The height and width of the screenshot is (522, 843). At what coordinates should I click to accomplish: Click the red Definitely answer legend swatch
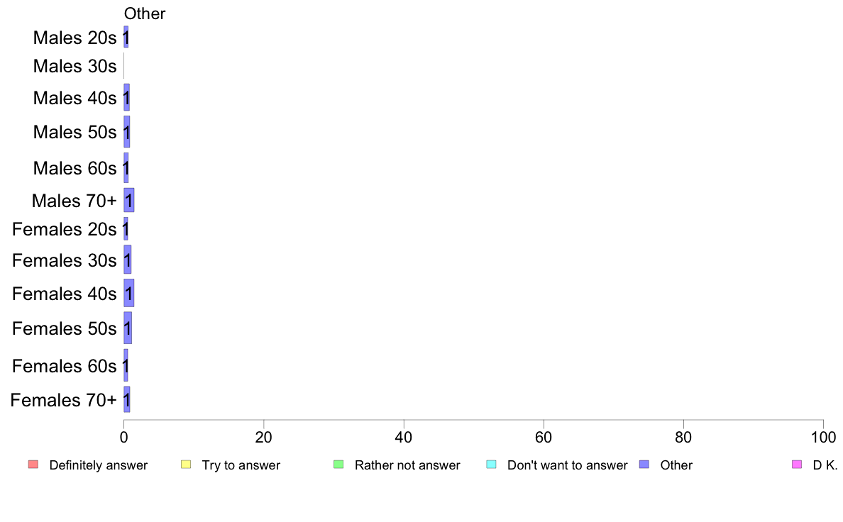(x=33, y=465)
